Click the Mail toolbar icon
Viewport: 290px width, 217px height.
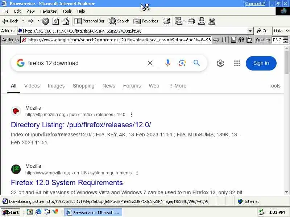coord(178,21)
